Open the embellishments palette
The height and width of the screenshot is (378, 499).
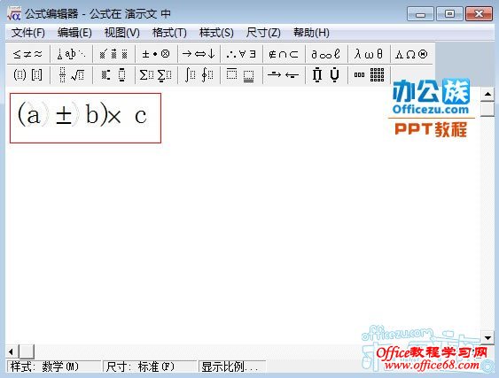click(x=113, y=54)
